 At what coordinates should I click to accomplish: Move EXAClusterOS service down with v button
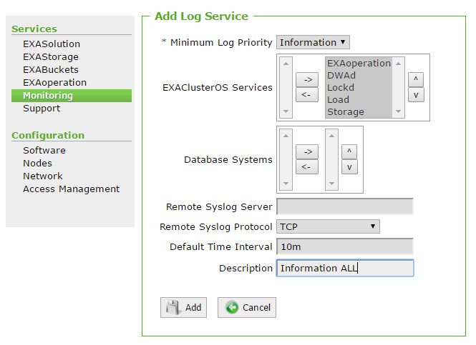tap(416, 95)
